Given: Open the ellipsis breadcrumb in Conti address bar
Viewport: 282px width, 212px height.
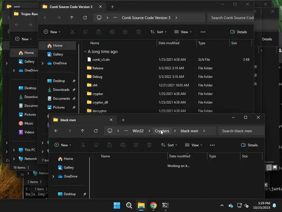Looking at the screenshot, I should [x=115, y=18].
